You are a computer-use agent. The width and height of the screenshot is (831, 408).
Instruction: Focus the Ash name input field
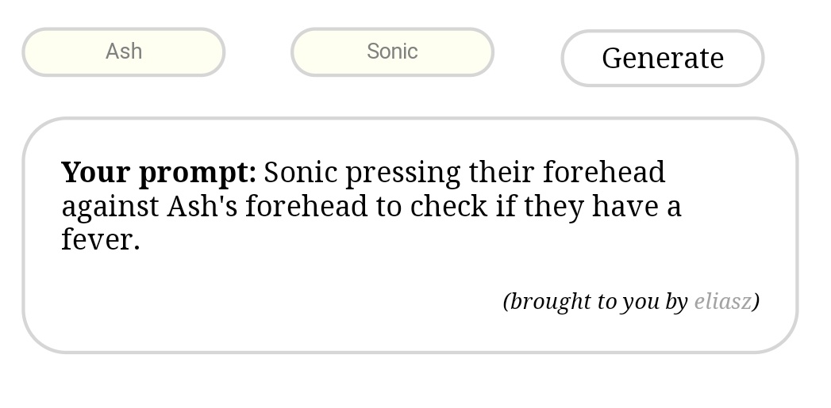pos(124,52)
